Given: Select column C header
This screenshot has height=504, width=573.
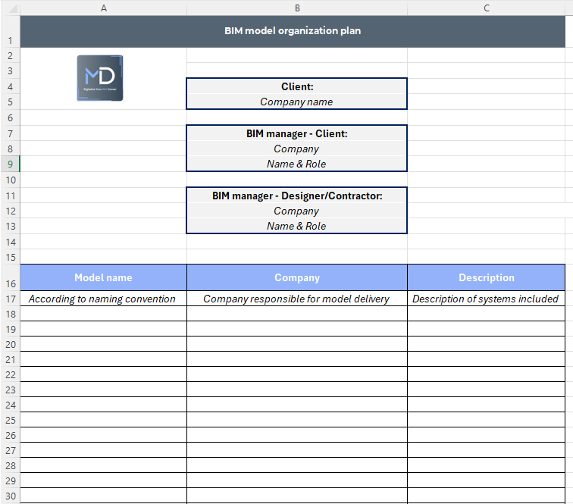Looking at the screenshot, I should (x=487, y=8).
